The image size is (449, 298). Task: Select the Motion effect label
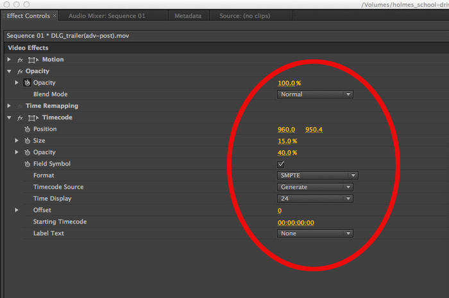click(53, 59)
